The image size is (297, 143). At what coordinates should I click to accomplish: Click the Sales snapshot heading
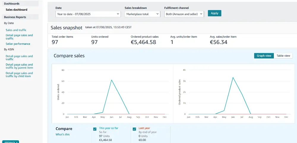point(67,28)
